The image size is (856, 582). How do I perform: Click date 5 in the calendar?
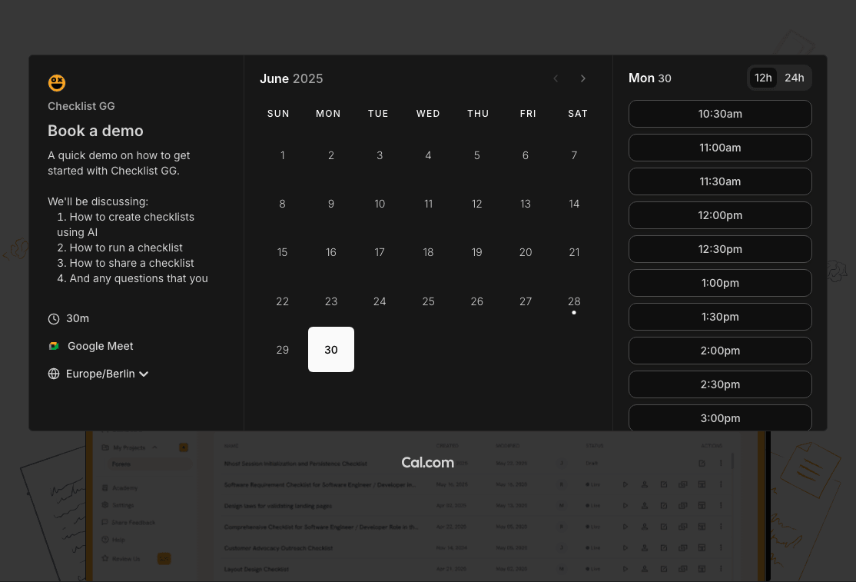click(477, 155)
